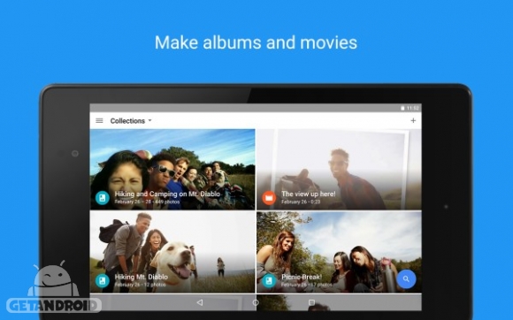Screen dimensions: 513x320
Task: Click 'Make albums and movies' heading
Action: click(x=256, y=42)
